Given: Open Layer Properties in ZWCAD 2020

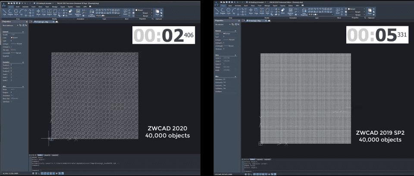Looking at the screenshot, I should tap(91, 13).
